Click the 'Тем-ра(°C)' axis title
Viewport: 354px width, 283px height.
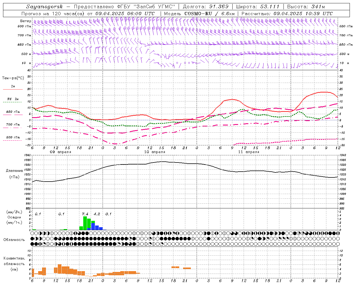point(13,78)
